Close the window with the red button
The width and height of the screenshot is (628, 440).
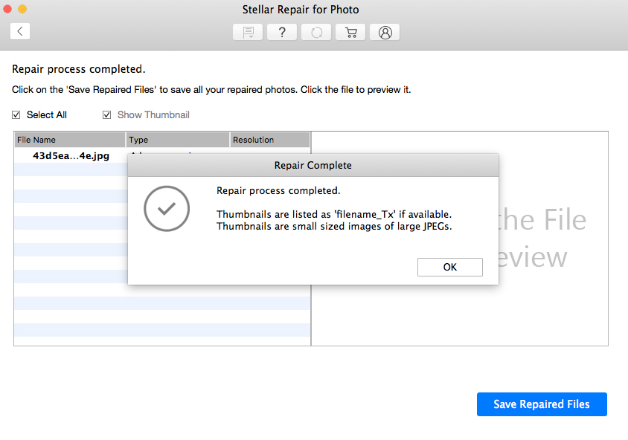click(7, 9)
